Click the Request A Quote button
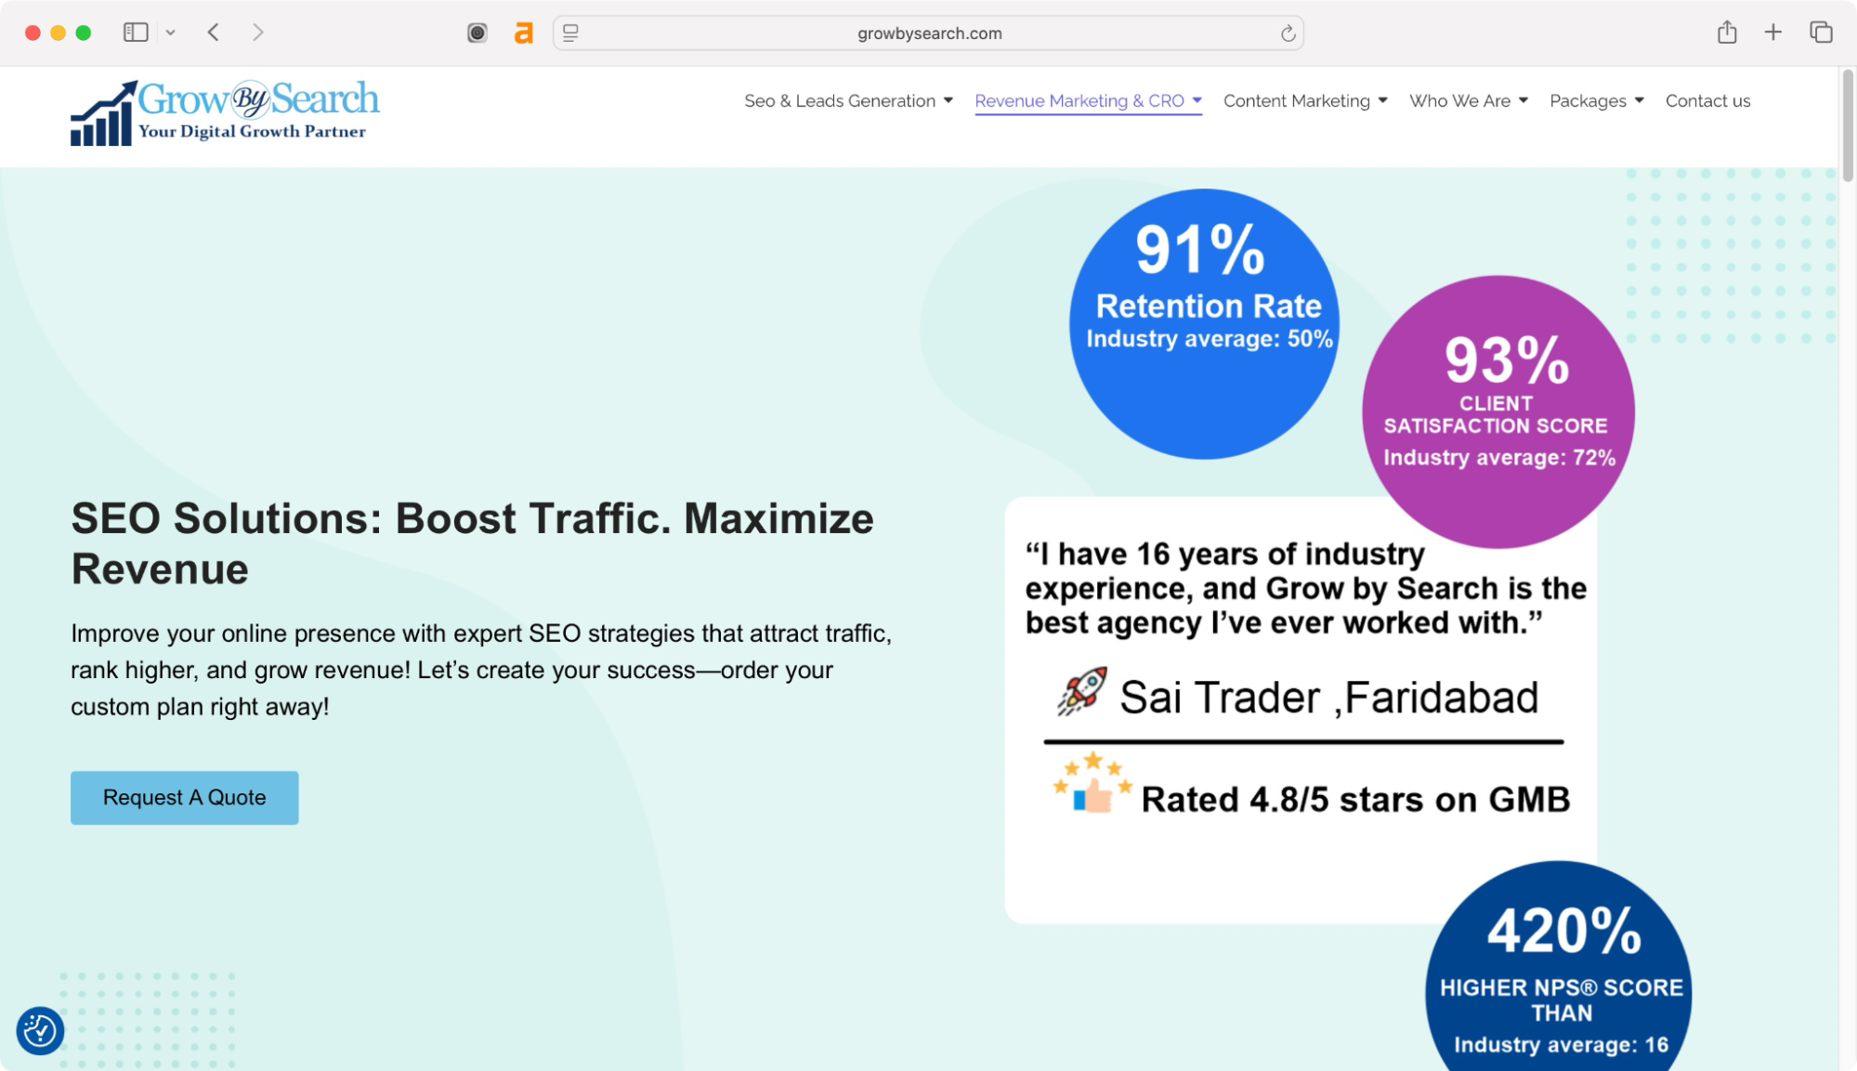The image size is (1857, 1071). coord(184,797)
